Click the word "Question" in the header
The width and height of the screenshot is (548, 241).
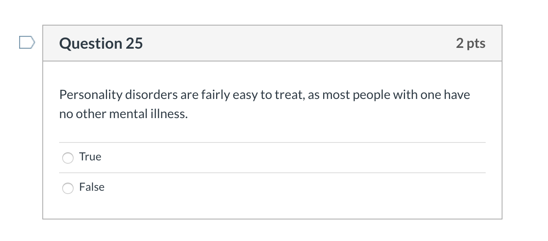click(x=91, y=43)
